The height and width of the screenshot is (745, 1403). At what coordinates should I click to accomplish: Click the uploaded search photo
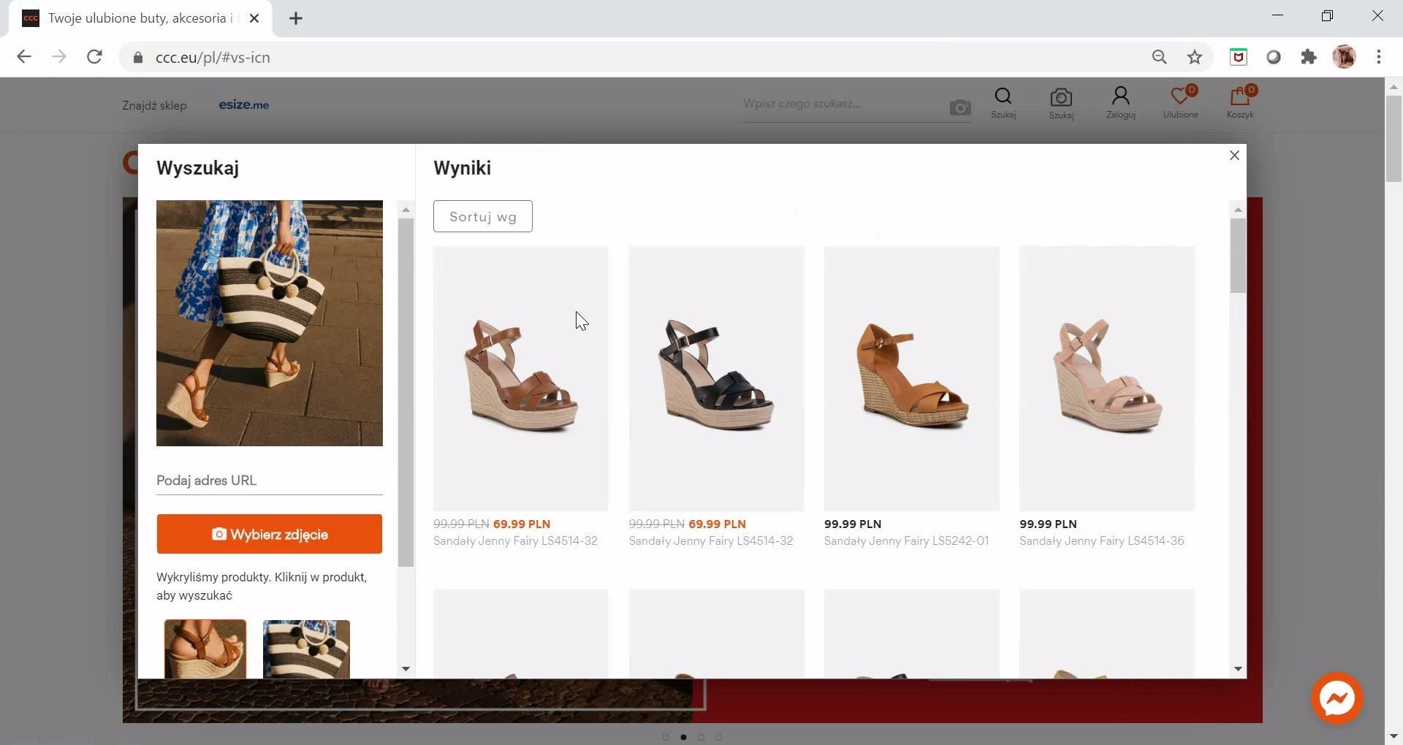pos(270,323)
